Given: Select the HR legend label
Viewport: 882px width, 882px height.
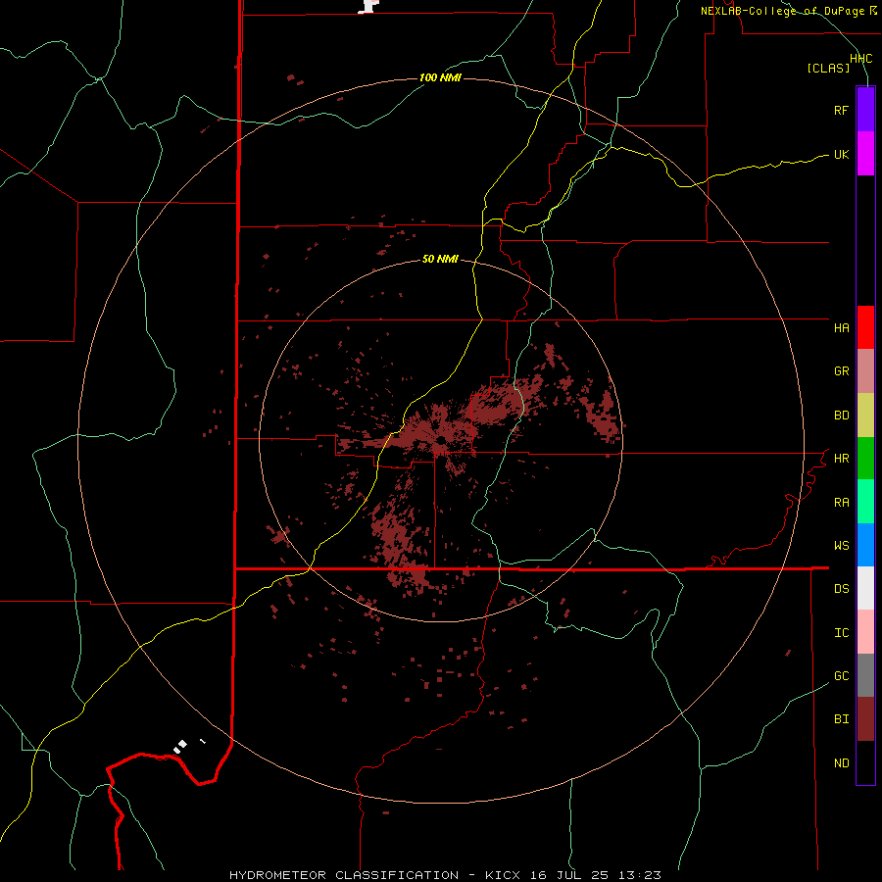Looking at the screenshot, I should pyautogui.click(x=841, y=459).
